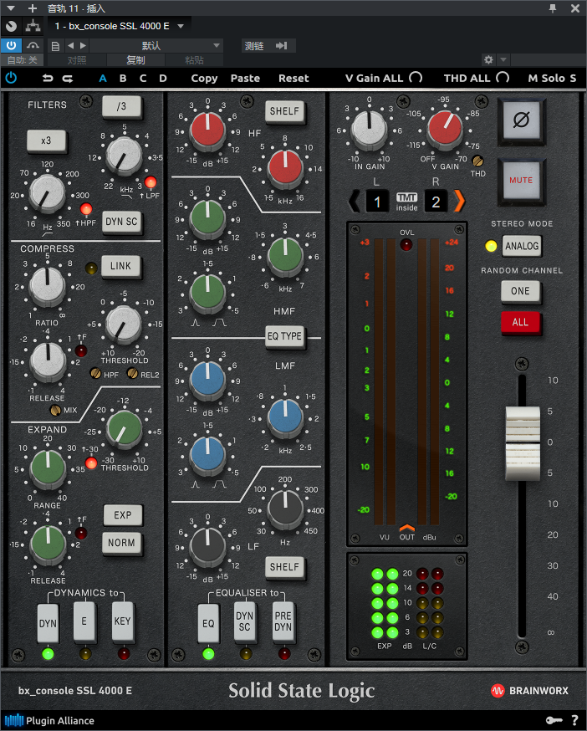This screenshot has height=731, width=587.
Task: Go to next preset arrow
Action: [x=83, y=46]
